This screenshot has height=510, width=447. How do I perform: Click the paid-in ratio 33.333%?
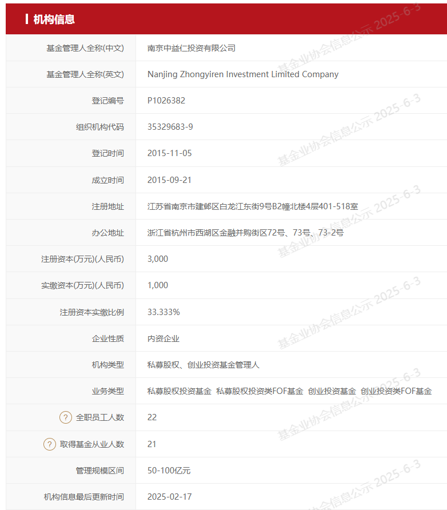tap(163, 312)
